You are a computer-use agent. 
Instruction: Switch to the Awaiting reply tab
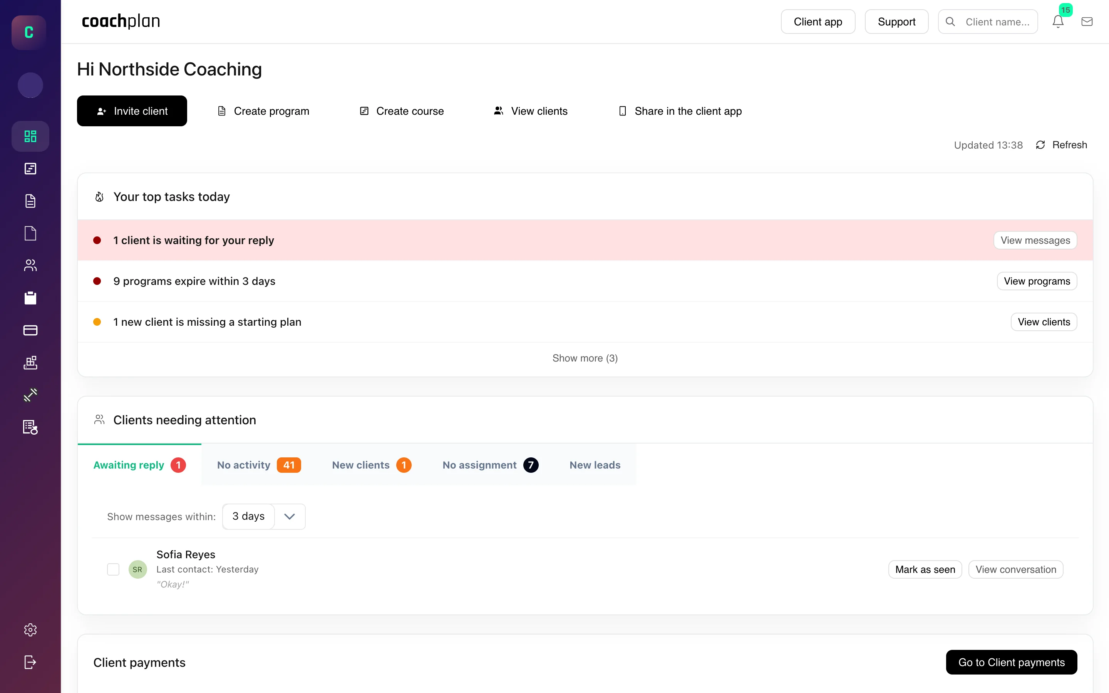point(139,465)
